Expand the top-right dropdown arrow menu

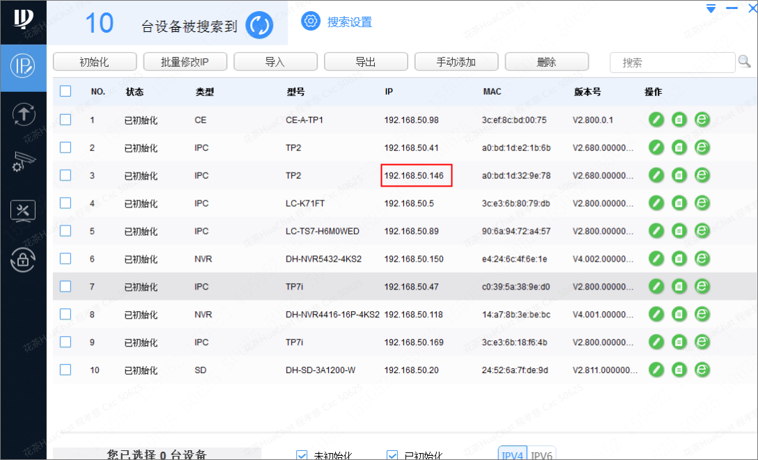[711, 8]
